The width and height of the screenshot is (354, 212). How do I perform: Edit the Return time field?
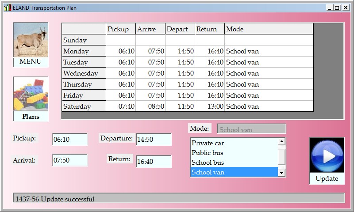coord(153,162)
